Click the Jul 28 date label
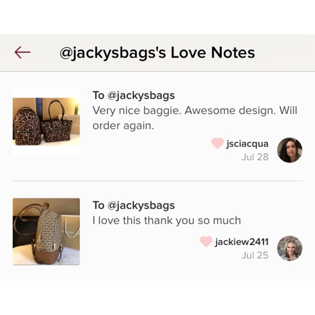315x315 pixels. coord(255,157)
